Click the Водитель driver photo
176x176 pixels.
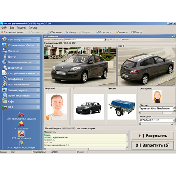click(56, 106)
